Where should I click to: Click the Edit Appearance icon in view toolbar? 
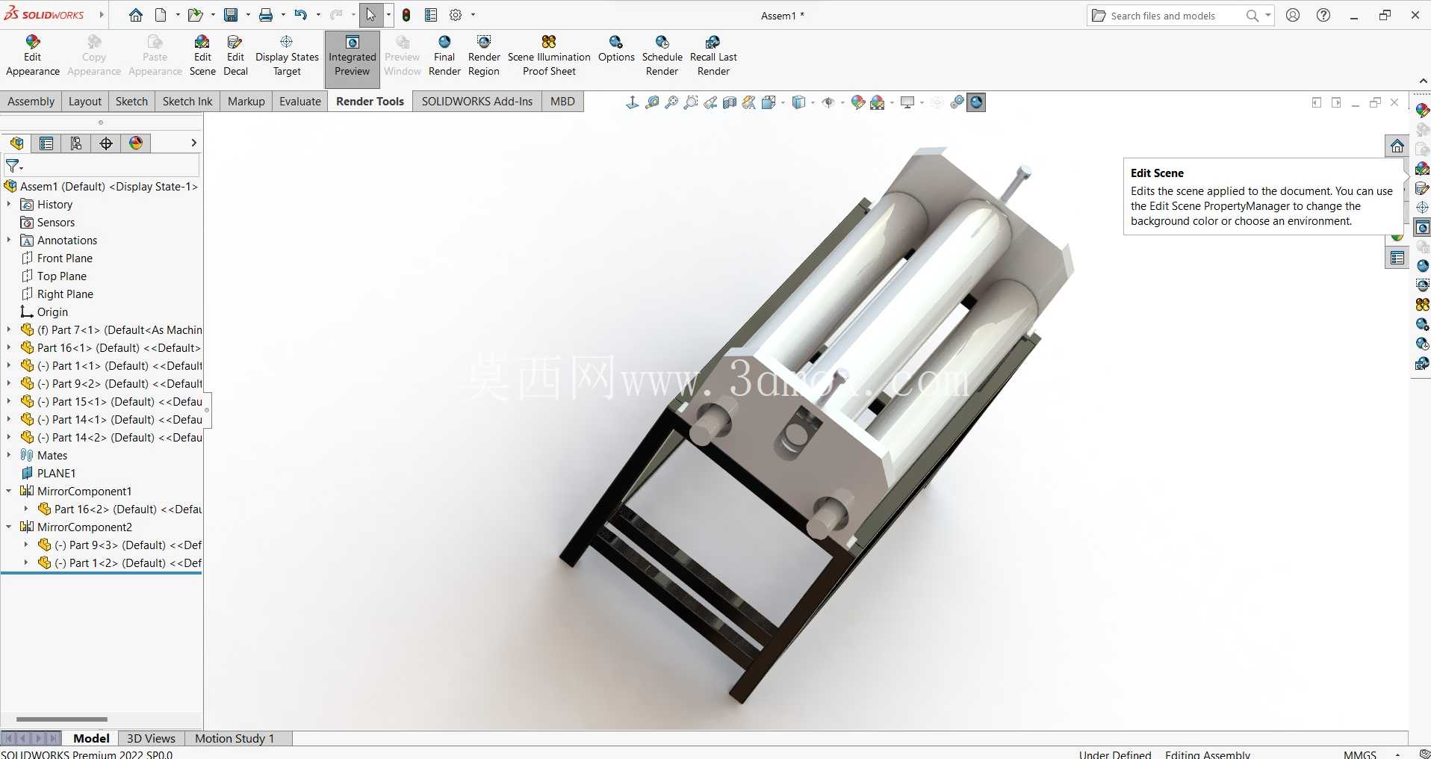pyautogui.click(x=858, y=102)
